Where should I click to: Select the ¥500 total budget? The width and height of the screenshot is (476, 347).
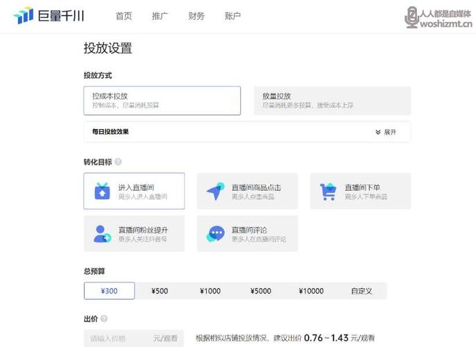pos(160,291)
